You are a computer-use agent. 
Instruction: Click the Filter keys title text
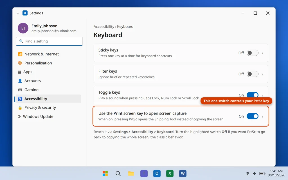coord(108,71)
